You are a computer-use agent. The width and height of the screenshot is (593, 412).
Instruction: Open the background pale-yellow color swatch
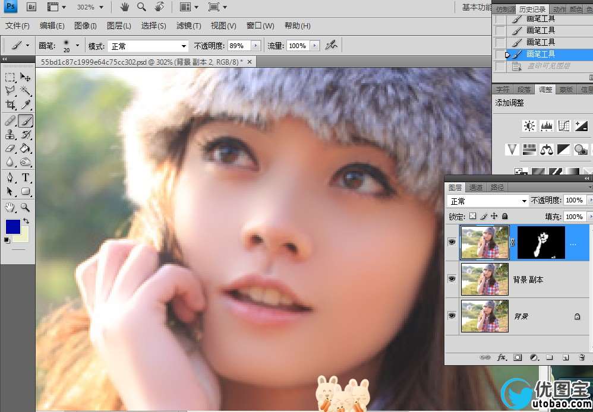pos(23,237)
